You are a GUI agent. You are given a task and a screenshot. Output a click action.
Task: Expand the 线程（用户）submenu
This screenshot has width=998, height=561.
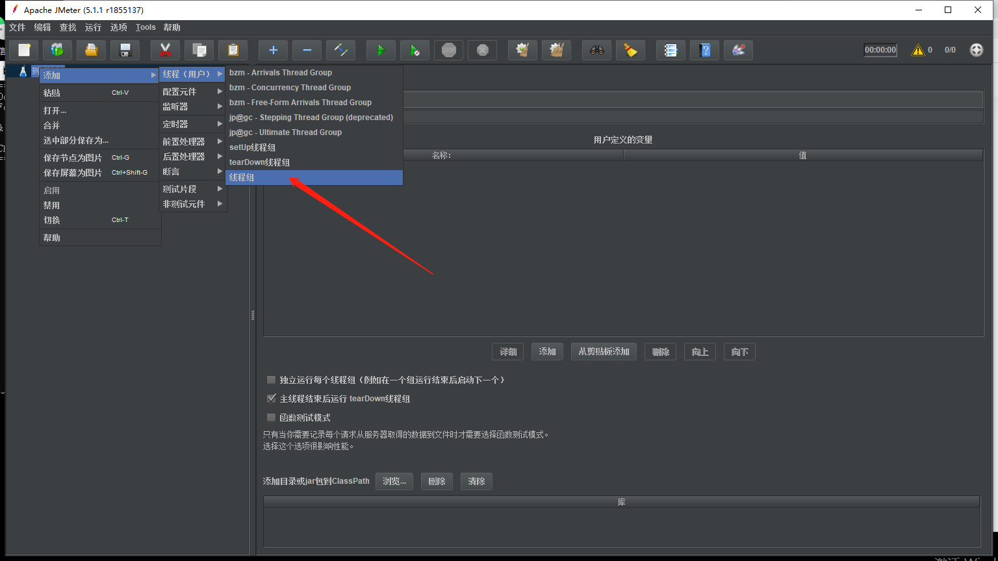193,75
